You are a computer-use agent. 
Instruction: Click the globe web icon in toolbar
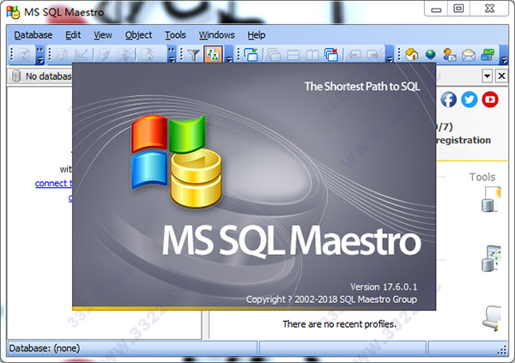tap(431, 55)
